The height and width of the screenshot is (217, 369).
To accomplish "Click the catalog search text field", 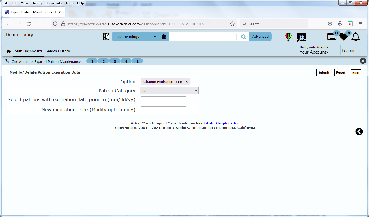I will [203, 37].
